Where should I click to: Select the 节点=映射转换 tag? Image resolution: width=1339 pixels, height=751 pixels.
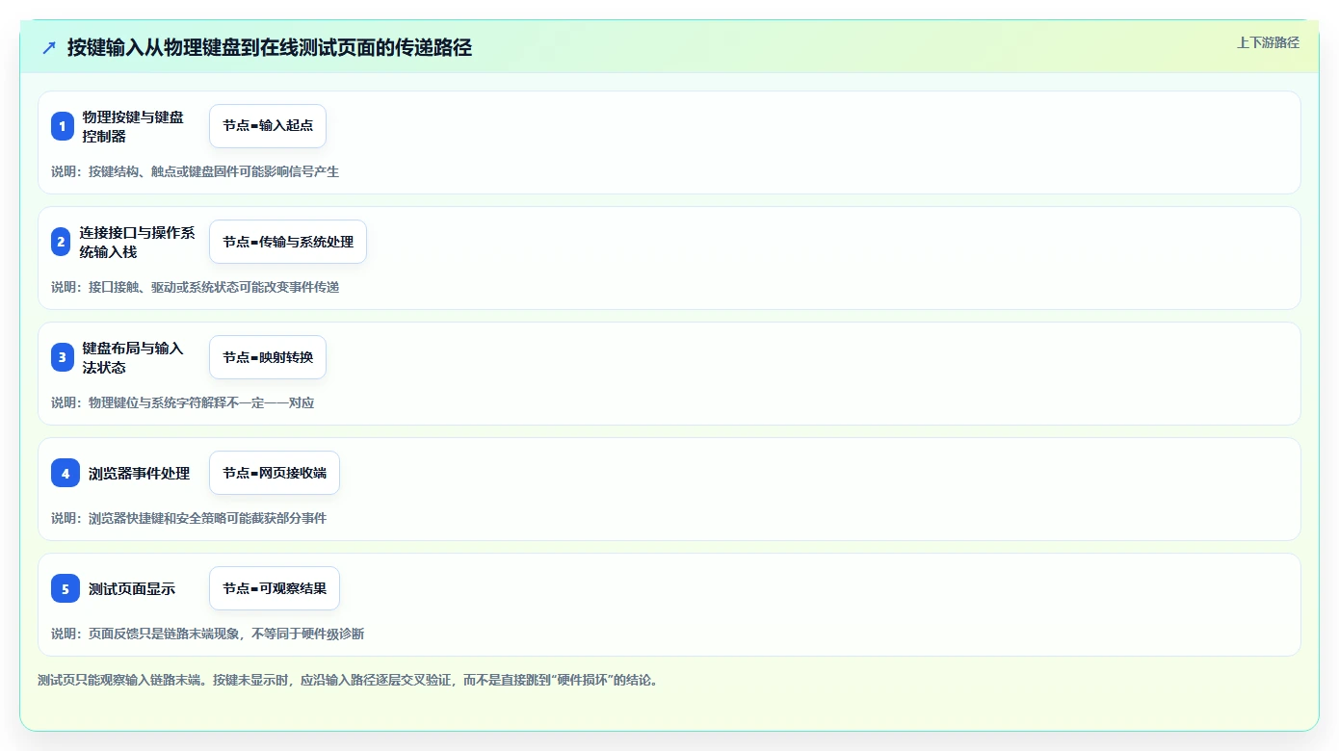pos(268,357)
